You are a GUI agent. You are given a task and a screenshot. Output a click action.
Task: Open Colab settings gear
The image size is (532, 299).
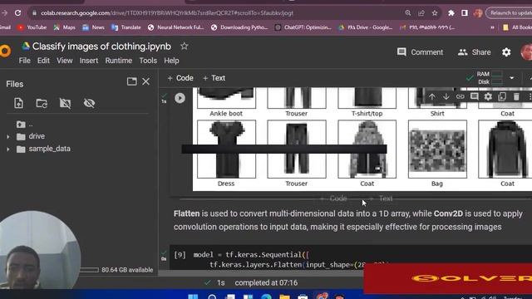coord(506,52)
